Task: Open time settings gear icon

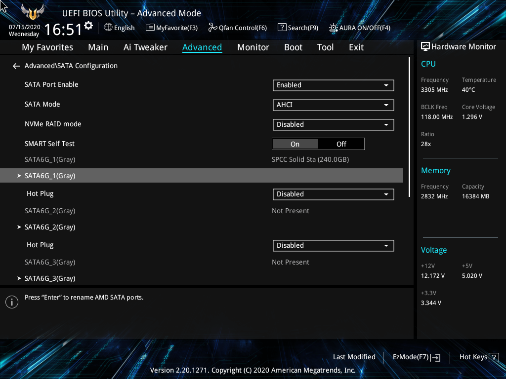Action: (88, 26)
